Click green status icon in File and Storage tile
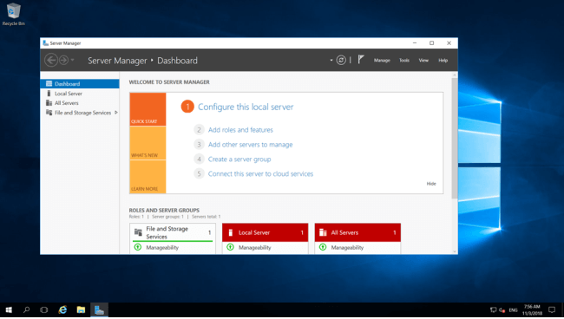 (x=137, y=247)
